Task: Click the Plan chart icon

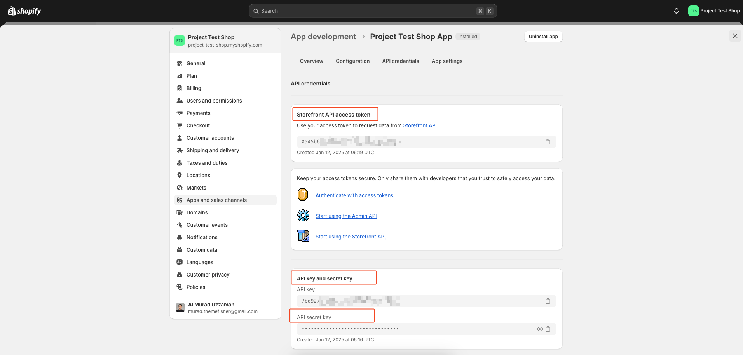Action: [180, 76]
